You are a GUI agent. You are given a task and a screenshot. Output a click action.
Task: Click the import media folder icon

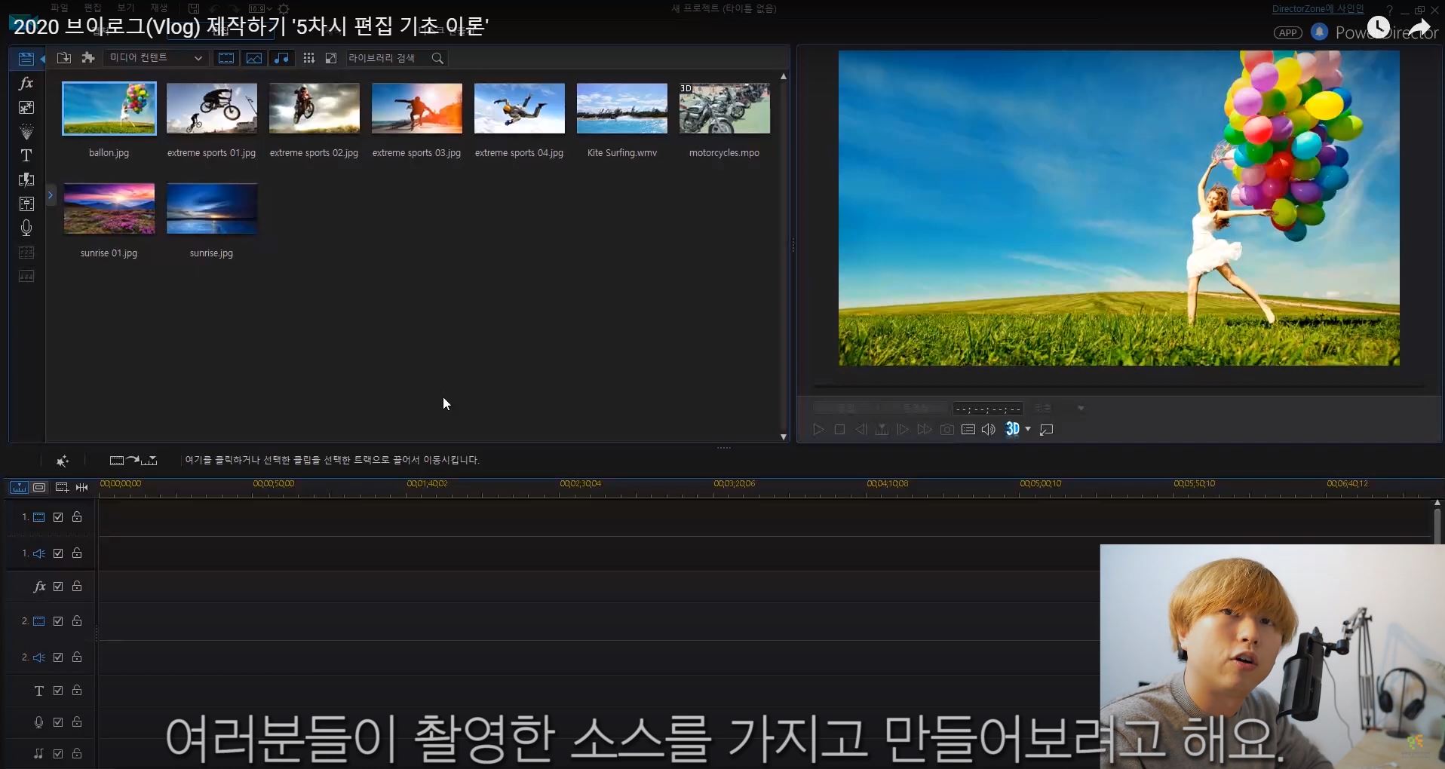(x=64, y=58)
